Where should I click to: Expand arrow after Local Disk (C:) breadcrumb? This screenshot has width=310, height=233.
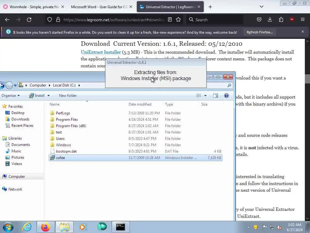(x=79, y=85)
